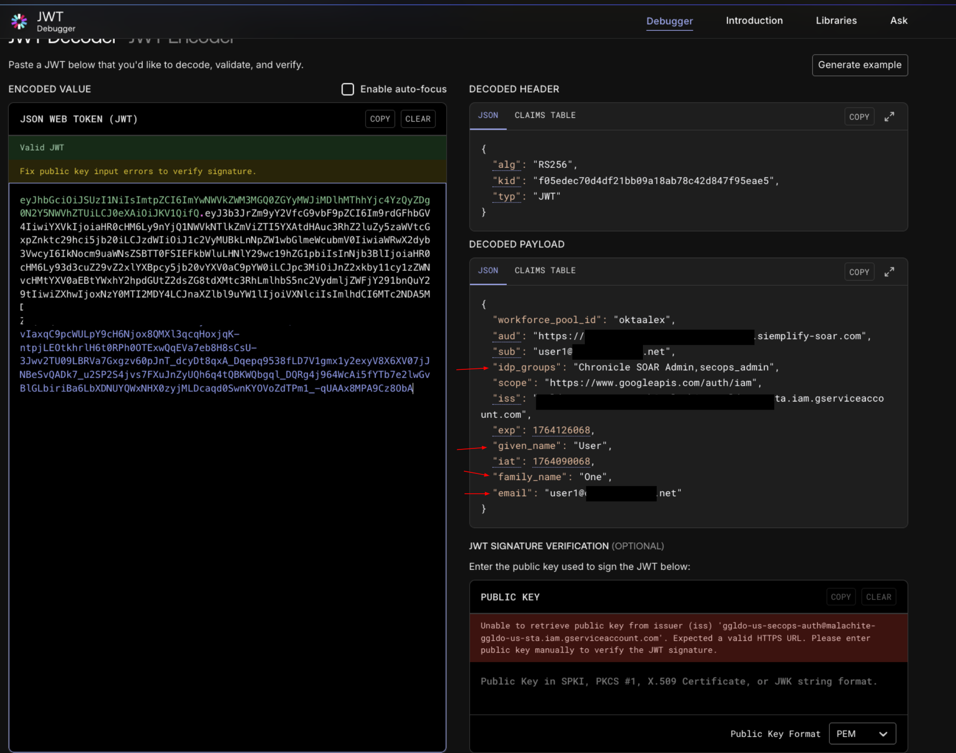
Task: Go to the Ask page
Action: [898, 20]
